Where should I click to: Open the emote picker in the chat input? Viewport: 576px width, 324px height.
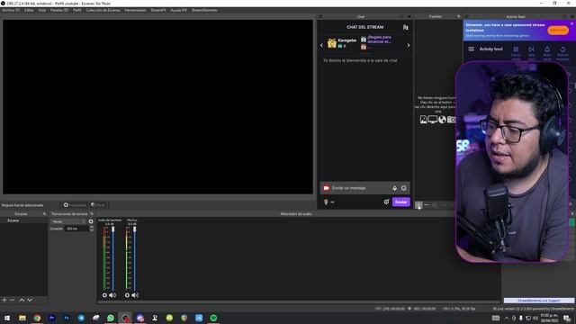click(x=404, y=188)
